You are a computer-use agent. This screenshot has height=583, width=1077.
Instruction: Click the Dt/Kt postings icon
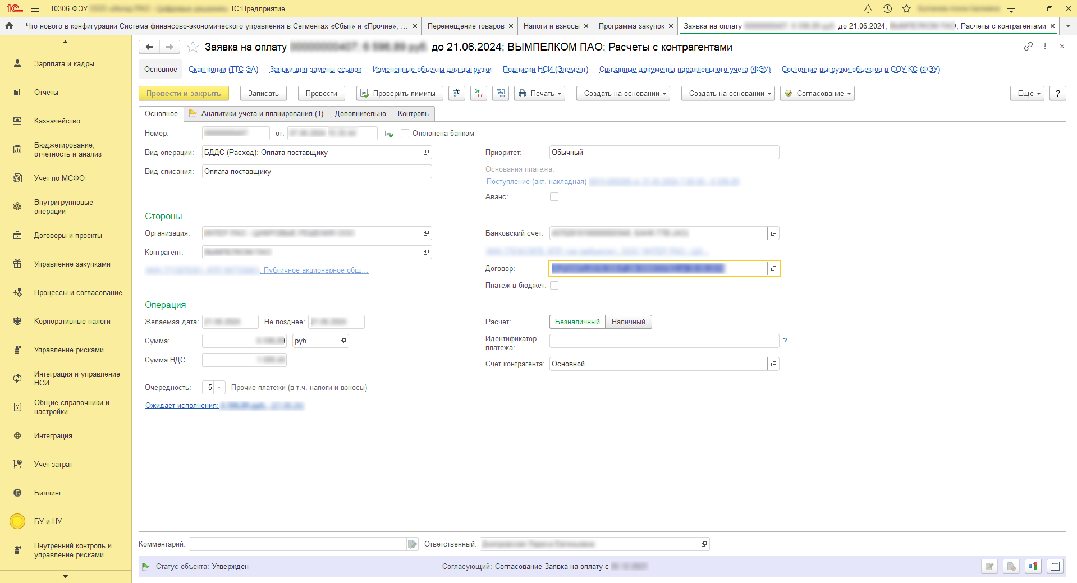point(479,93)
